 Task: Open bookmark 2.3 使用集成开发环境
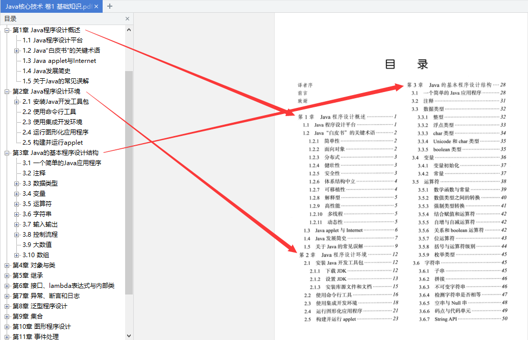pos(53,122)
